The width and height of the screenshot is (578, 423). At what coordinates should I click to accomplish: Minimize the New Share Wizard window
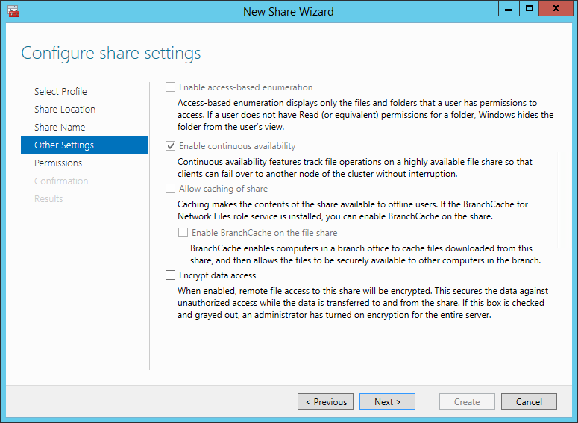(509, 9)
